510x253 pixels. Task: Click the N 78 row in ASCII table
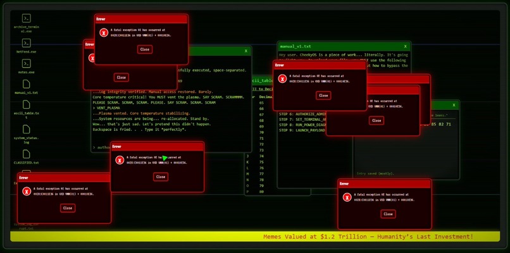[256, 180]
